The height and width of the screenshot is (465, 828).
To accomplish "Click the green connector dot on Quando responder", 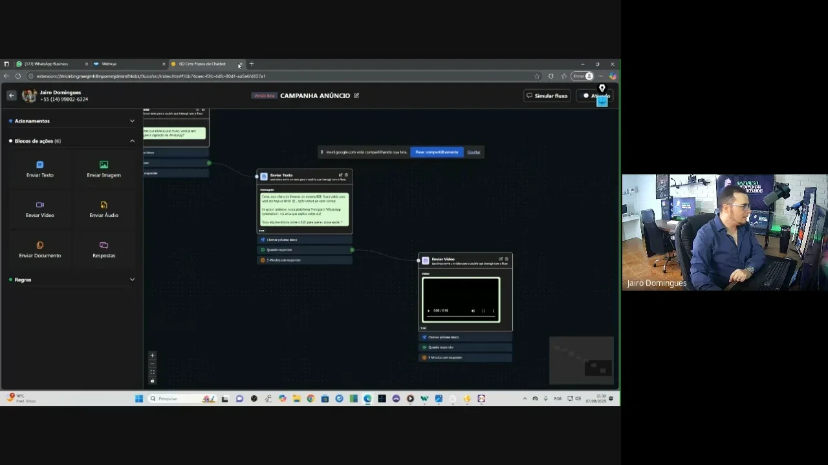I will [x=352, y=250].
